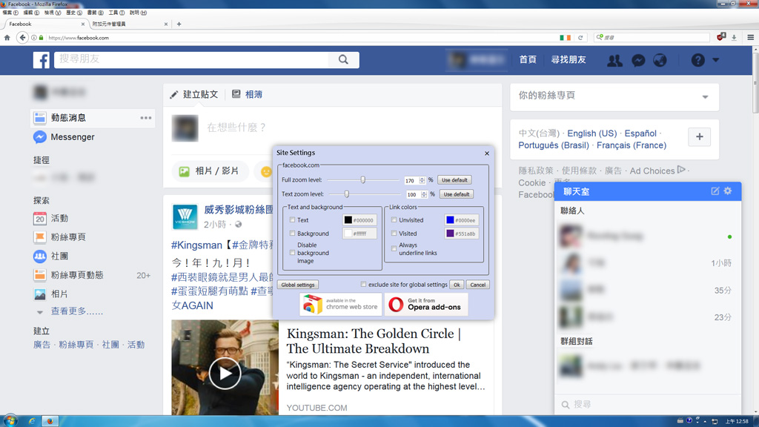
Task: Expand the Facebook account dropdown arrow
Action: pos(716,60)
